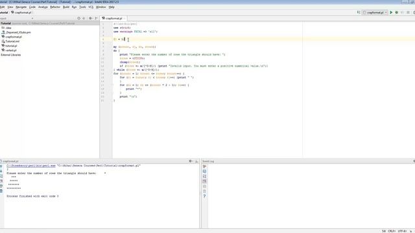Click the print icon in Run console toolbar
This screenshot has height=233, width=415.
coord(1,186)
